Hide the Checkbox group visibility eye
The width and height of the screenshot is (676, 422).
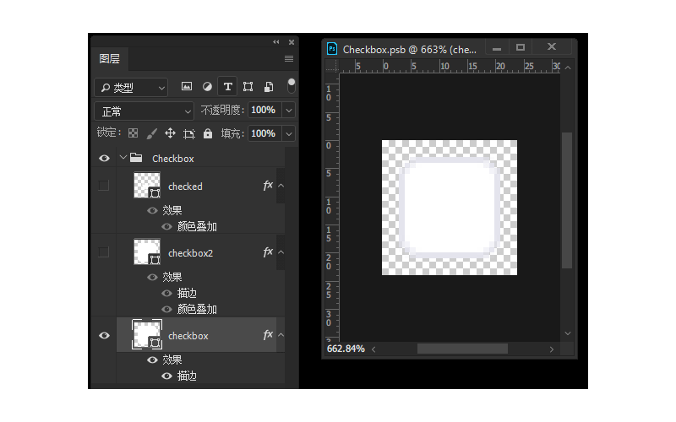(x=104, y=158)
